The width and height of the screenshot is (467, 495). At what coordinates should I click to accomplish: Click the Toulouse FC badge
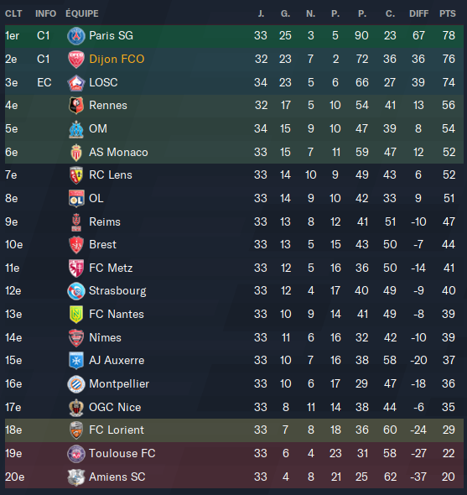(76, 454)
